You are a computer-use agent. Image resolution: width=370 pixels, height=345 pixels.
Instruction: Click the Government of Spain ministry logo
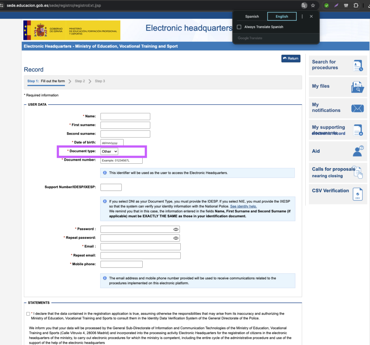coord(72,30)
